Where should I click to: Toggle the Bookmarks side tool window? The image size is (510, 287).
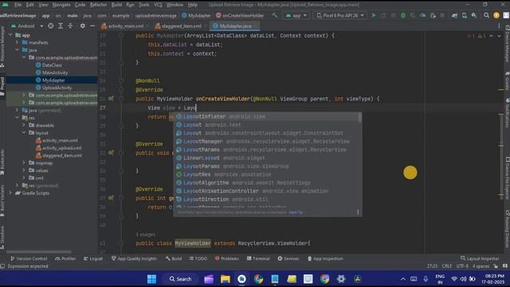(x=2, y=162)
